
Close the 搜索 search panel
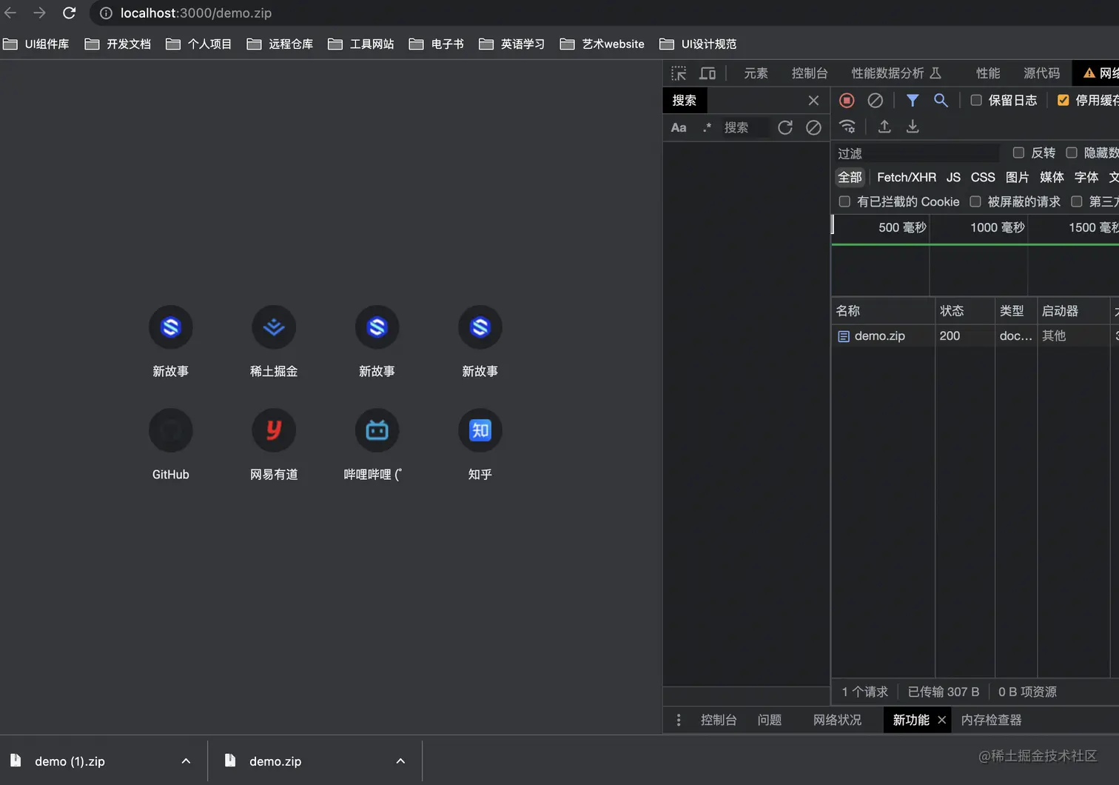[x=813, y=100]
